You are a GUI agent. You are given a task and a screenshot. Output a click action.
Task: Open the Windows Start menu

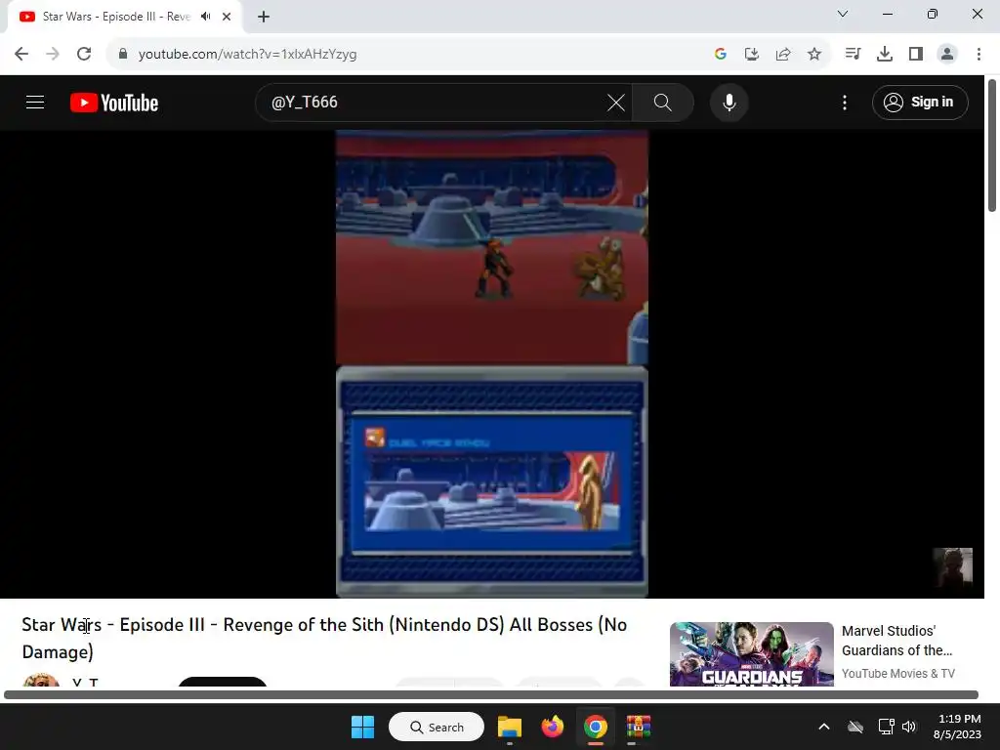[x=363, y=727]
